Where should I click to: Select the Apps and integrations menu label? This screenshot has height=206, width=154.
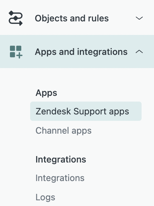(x=81, y=52)
